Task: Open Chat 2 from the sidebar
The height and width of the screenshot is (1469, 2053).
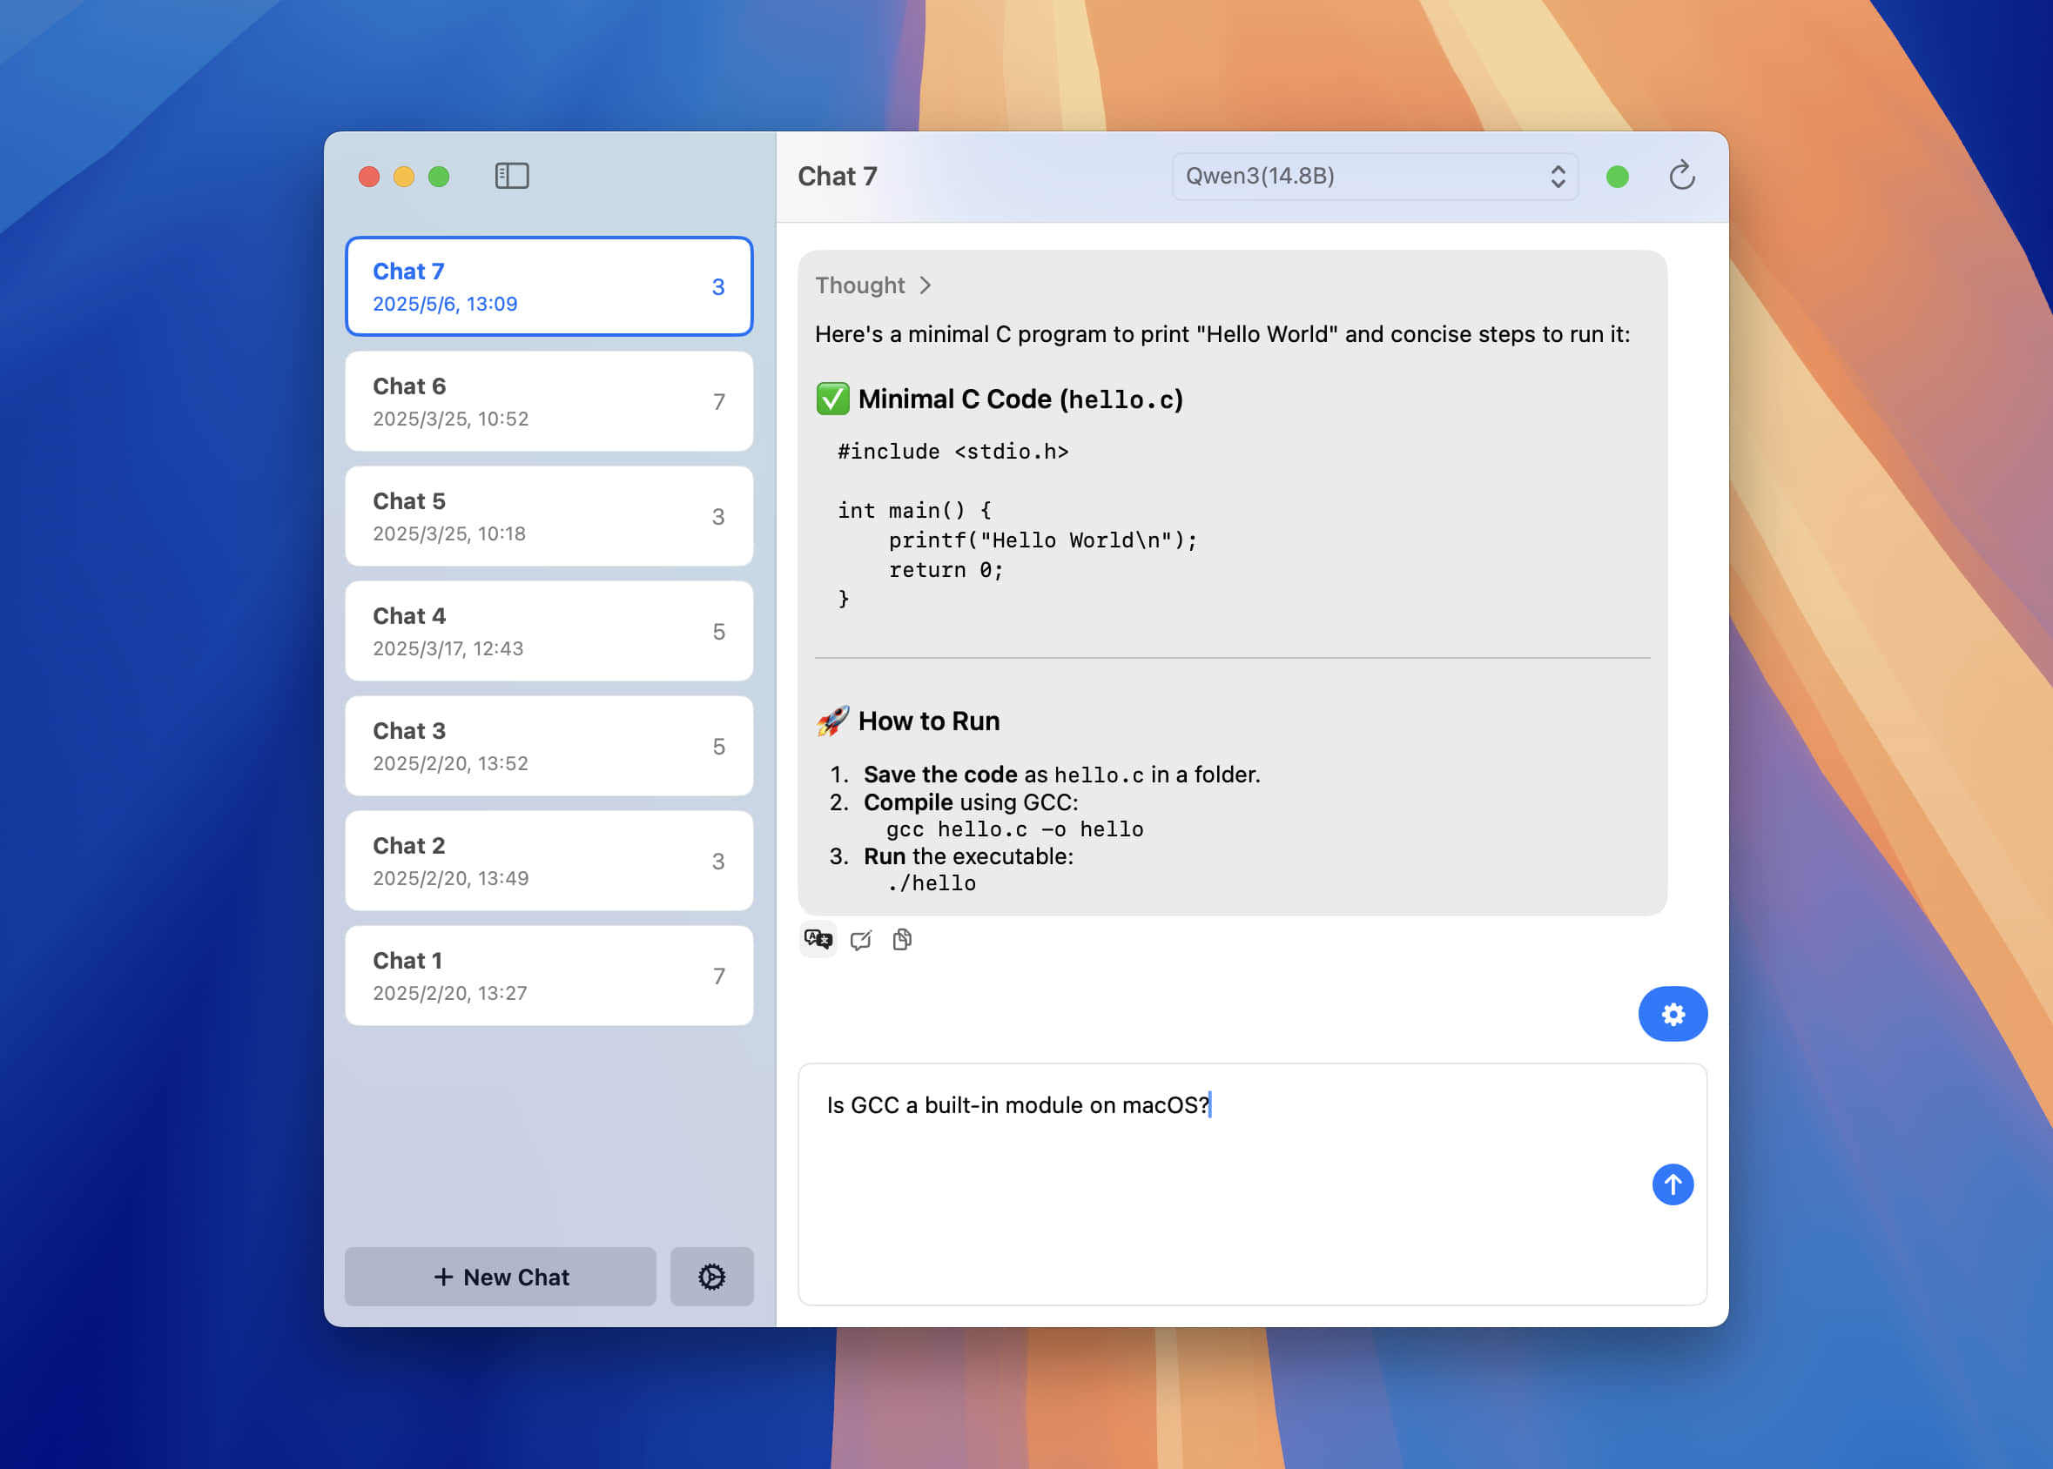Action: tap(549, 862)
